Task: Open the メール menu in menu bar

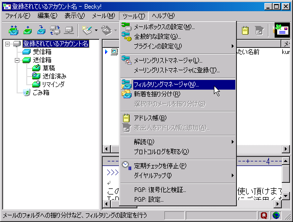Action: pos(104,16)
